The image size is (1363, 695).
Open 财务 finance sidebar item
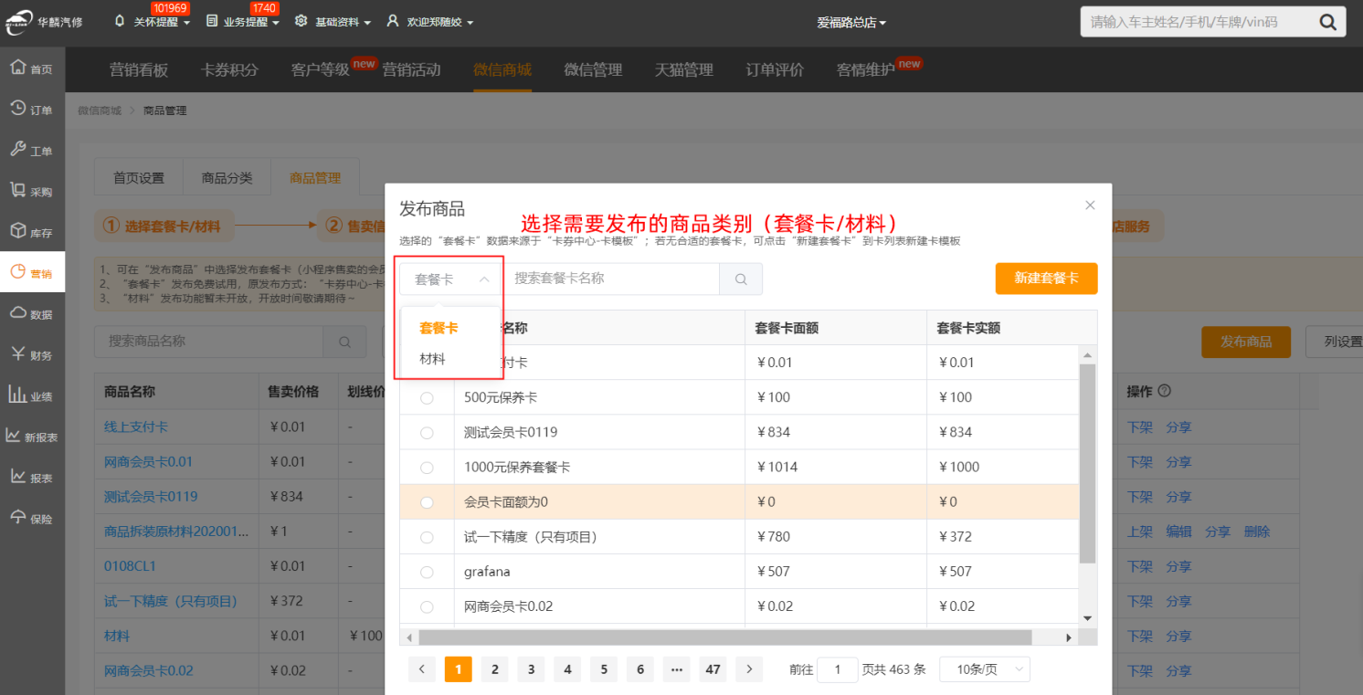(x=32, y=355)
